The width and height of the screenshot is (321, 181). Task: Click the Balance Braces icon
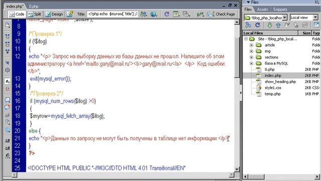pos(8,70)
